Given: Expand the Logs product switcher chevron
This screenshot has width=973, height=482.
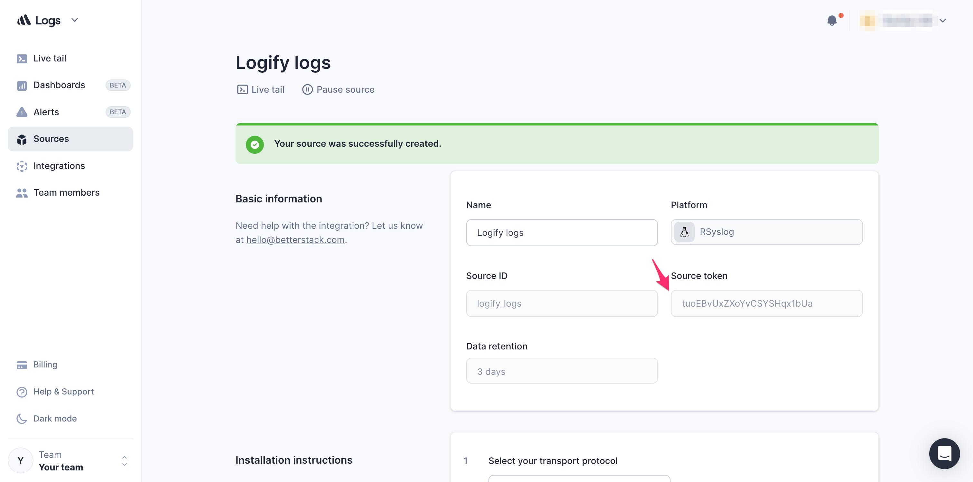Looking at the screenshot, I should (x=75, y=20).
